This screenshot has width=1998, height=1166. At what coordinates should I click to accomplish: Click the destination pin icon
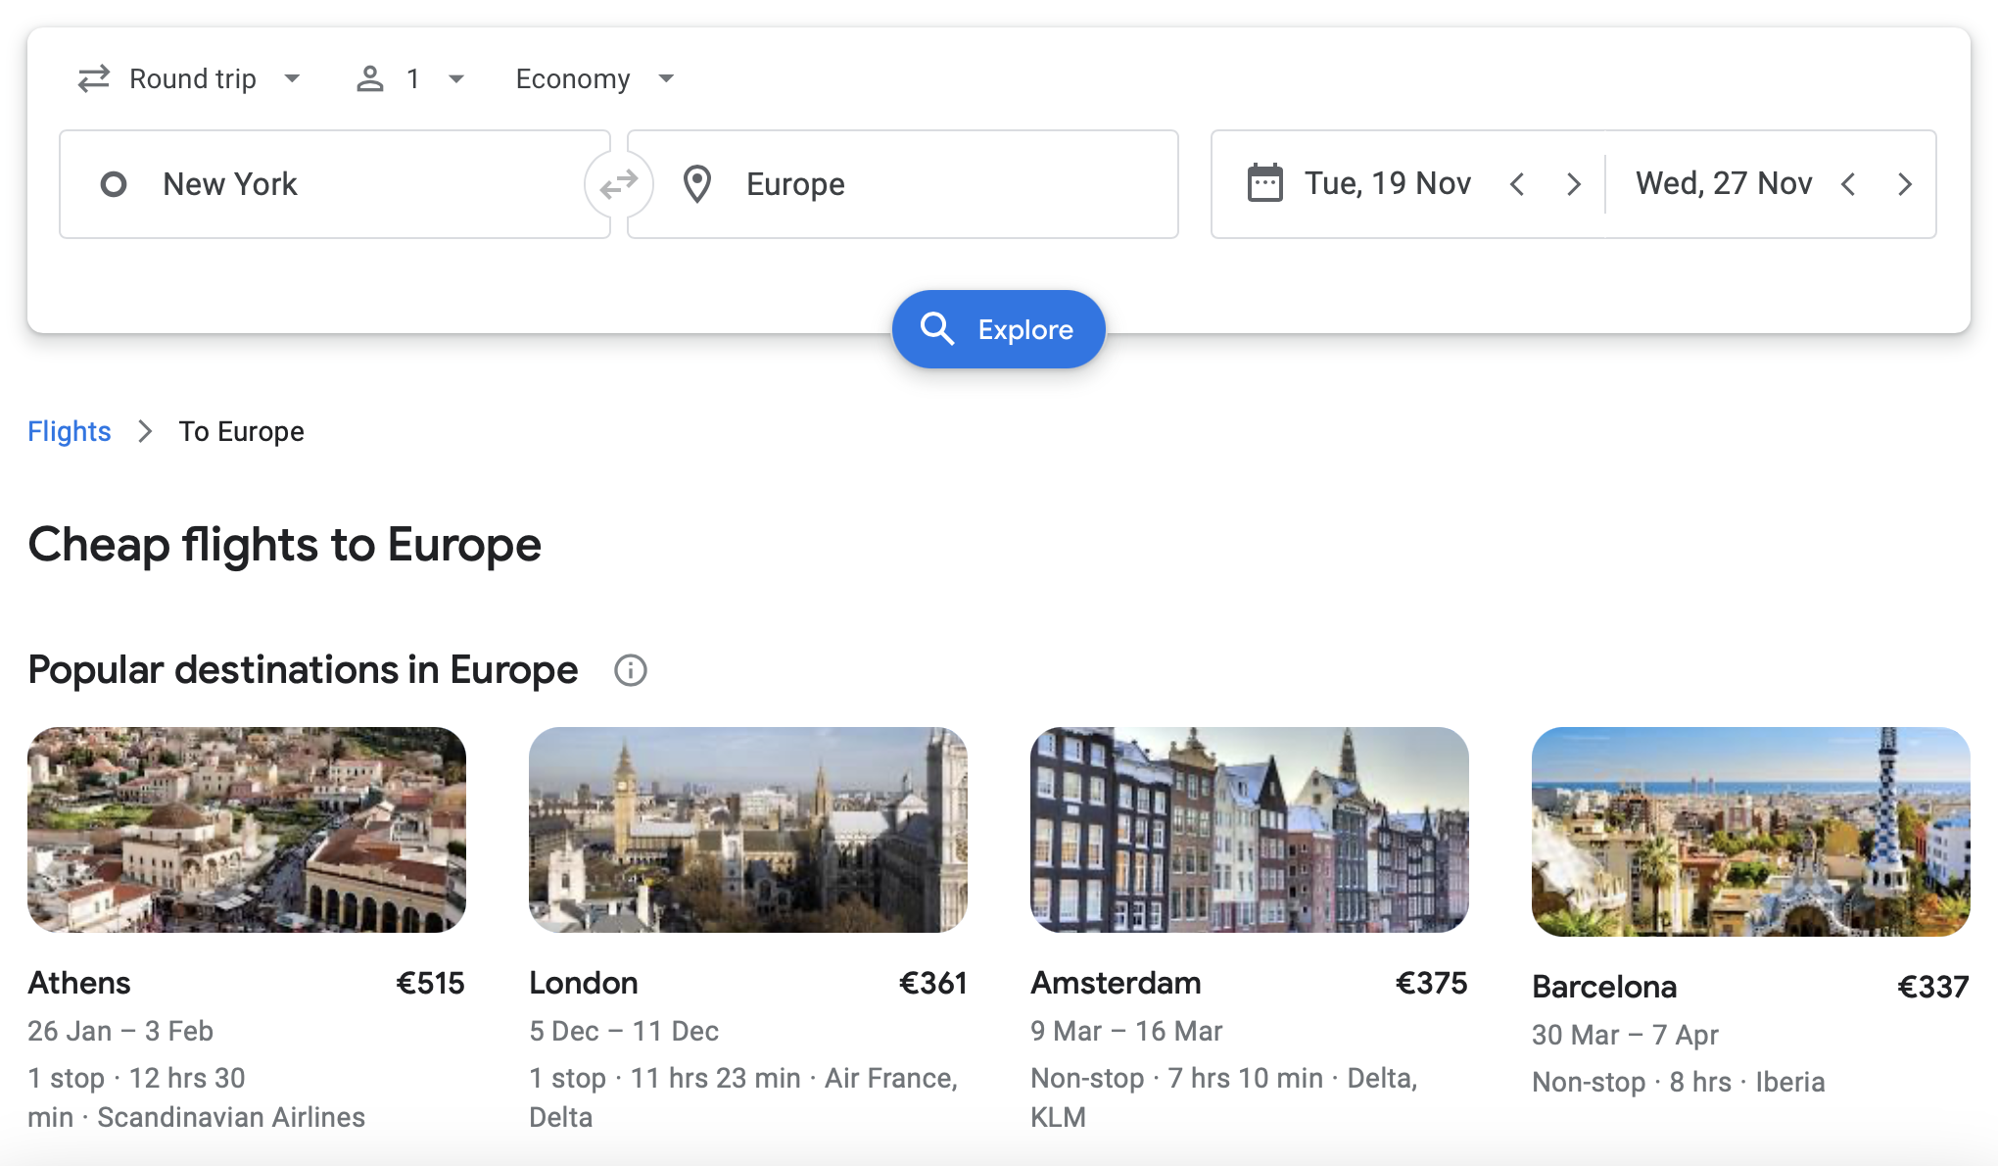[697, 184]
